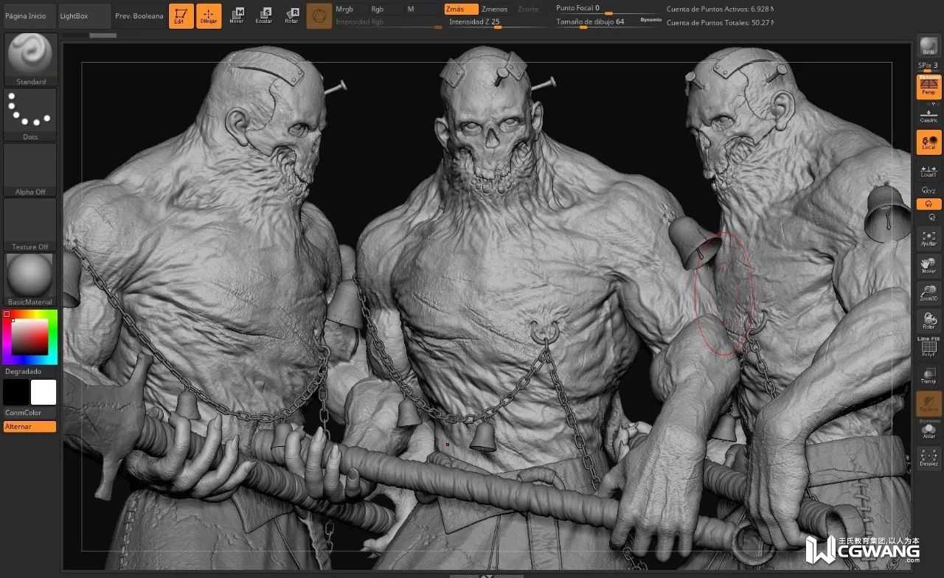Select the Zmenos sculpt mode button

click(x=494, y=9)
